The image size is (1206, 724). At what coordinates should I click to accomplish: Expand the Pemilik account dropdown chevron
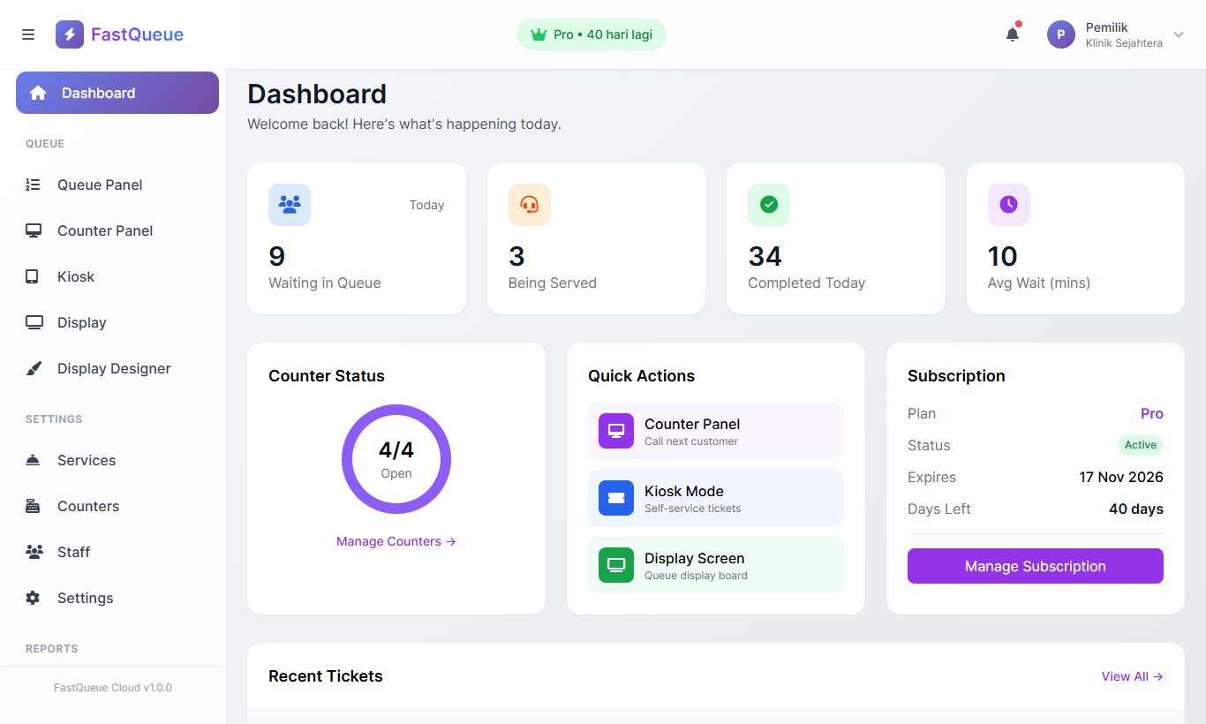click(1179, 34)
